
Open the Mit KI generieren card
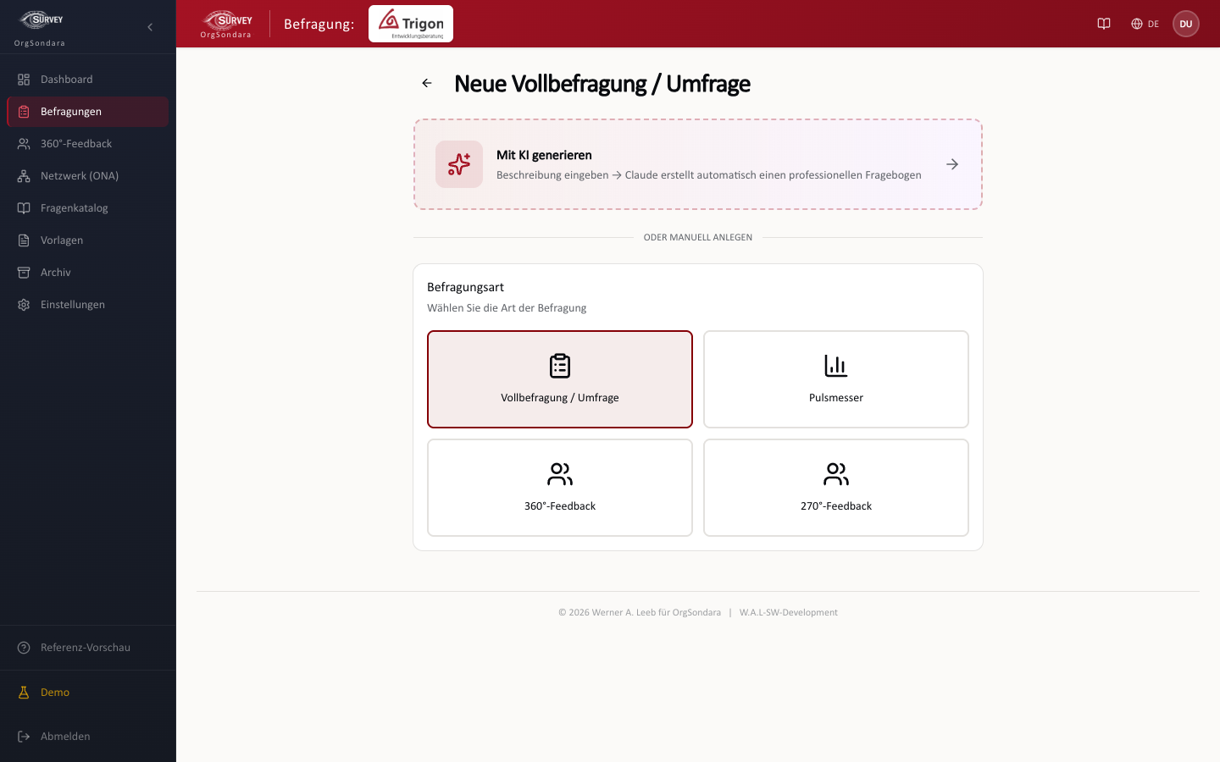click(698, 164)
